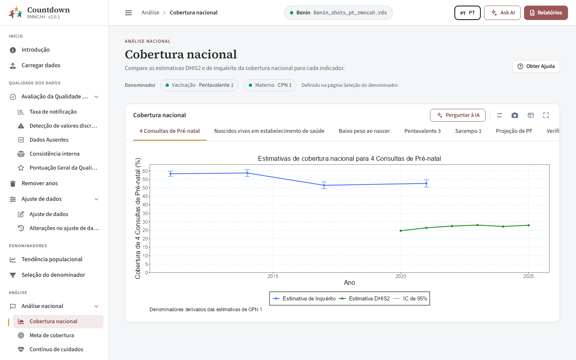Collapse the Ajuste de dados group chevron
The height and width of the screenshot is (360, 576).
(96, 199)
